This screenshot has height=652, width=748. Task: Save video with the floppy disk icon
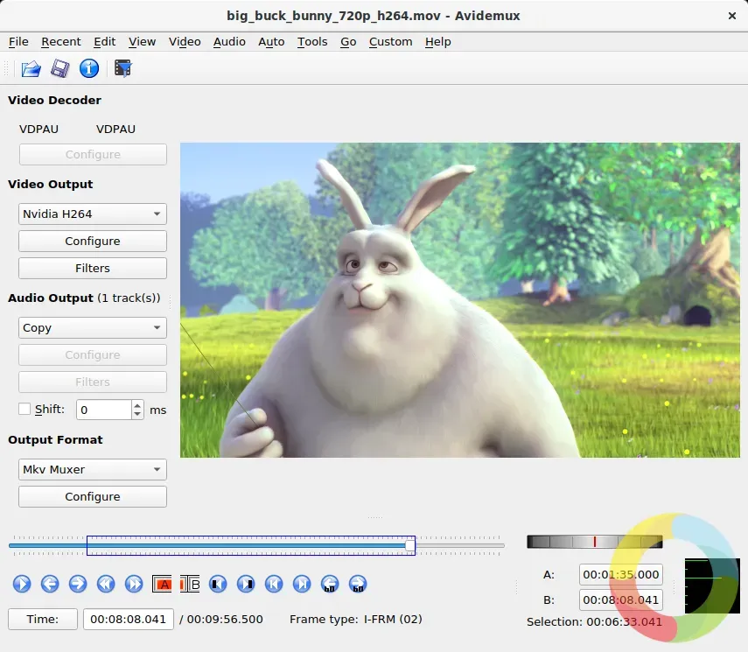click(60, 69)
